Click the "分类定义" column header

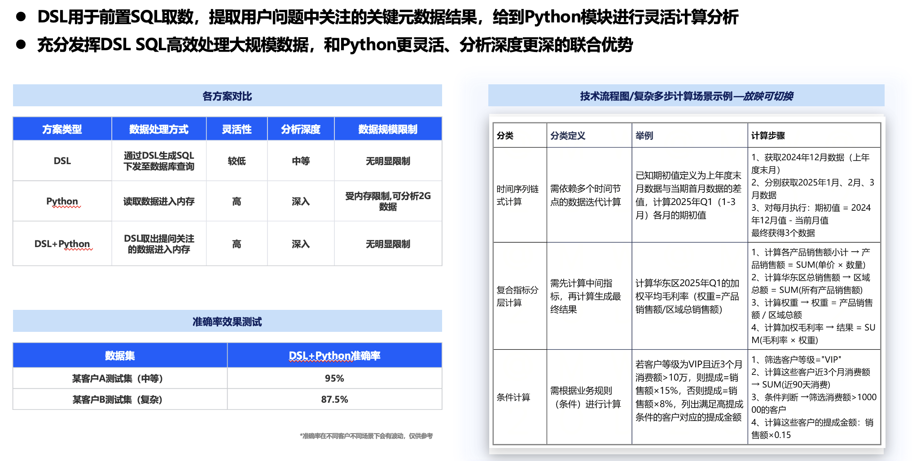[x=589, y=135]
